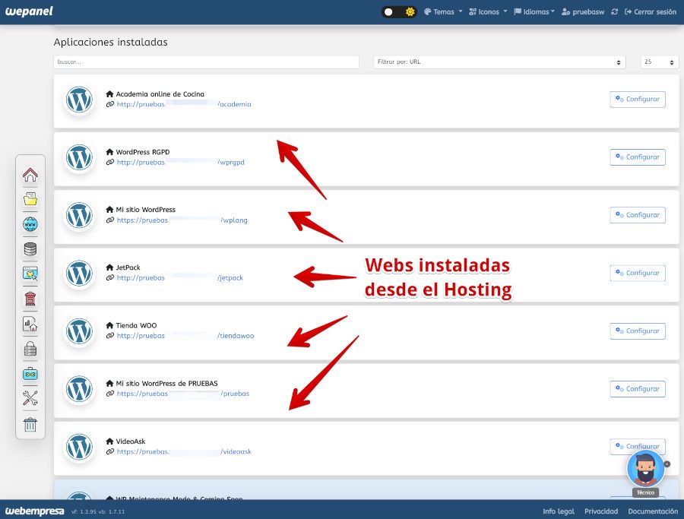The image size is (684, 519).
Task: Switch the dark/light theme toggle
Action: (x=398, y=12)
